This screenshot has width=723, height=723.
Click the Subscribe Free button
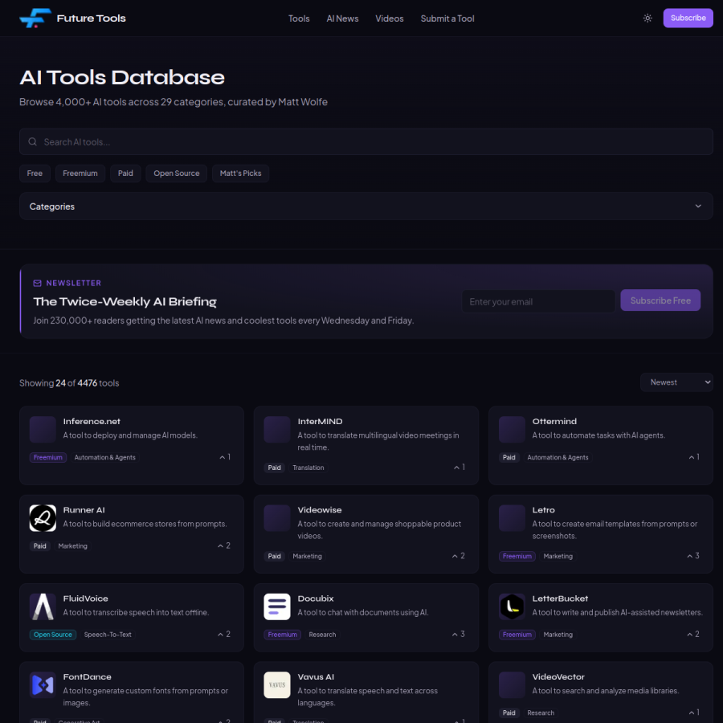660,300
